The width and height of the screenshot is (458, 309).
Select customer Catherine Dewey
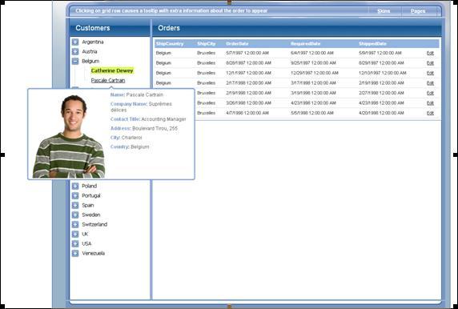tap(112, 70)
